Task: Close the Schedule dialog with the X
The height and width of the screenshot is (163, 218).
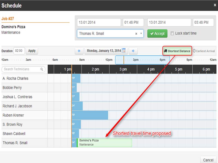Action: point(215,5)
